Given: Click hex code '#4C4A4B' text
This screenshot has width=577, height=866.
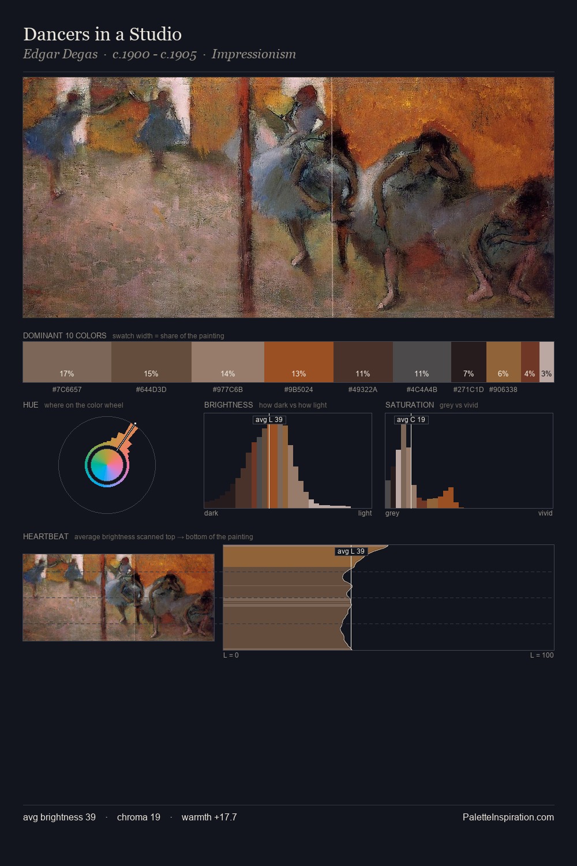Looking at the screenshot, I should coord(422,390).
